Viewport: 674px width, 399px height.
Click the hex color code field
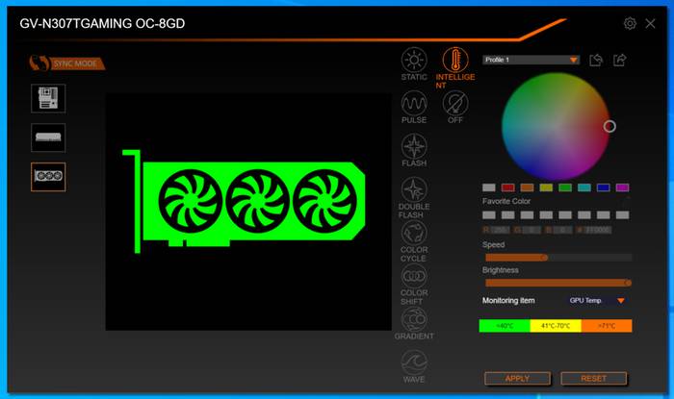(x=598, y=230)
